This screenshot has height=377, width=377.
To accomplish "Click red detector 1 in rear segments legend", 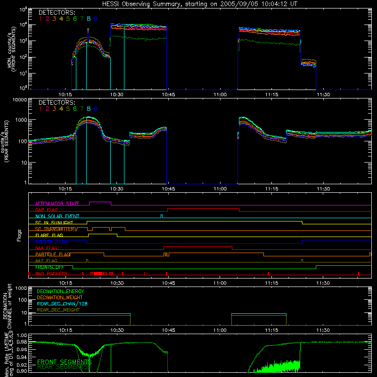I will tap(41, 109).
